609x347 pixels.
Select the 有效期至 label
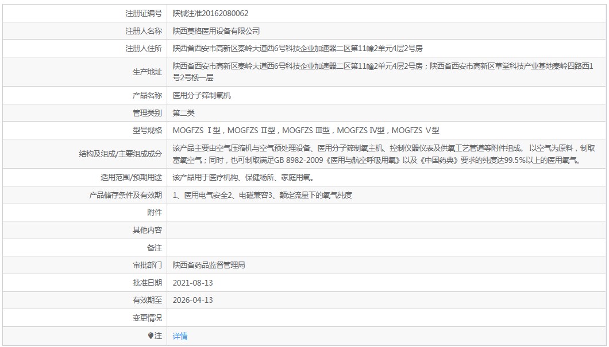[147, 300]
